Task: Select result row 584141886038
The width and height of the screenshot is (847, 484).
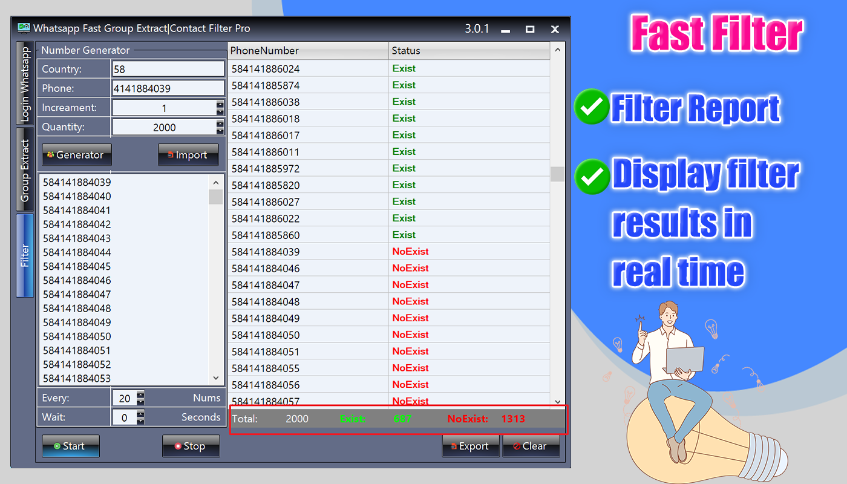Action: pos(389,102)
